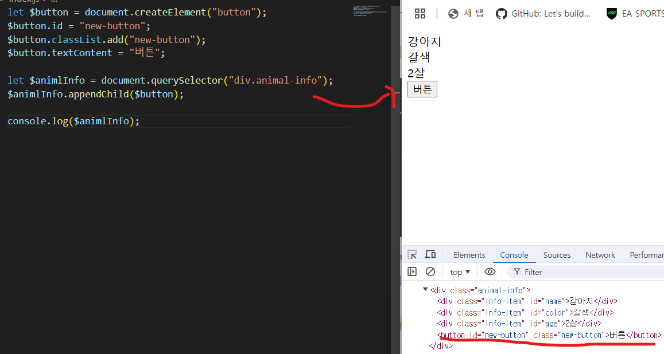
Task: Open the GitHub: Let's build bookmark
Action: tap(543, 14)
